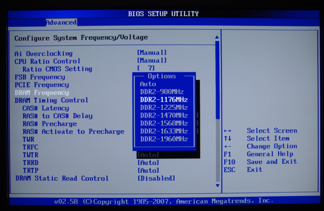324x211 pixels.
Task: Open the TRRD Auto setting
Action: tap(148, 162)
